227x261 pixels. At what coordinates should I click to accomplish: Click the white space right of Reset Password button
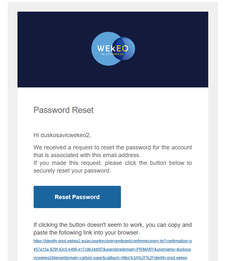[x=162, y=197]
